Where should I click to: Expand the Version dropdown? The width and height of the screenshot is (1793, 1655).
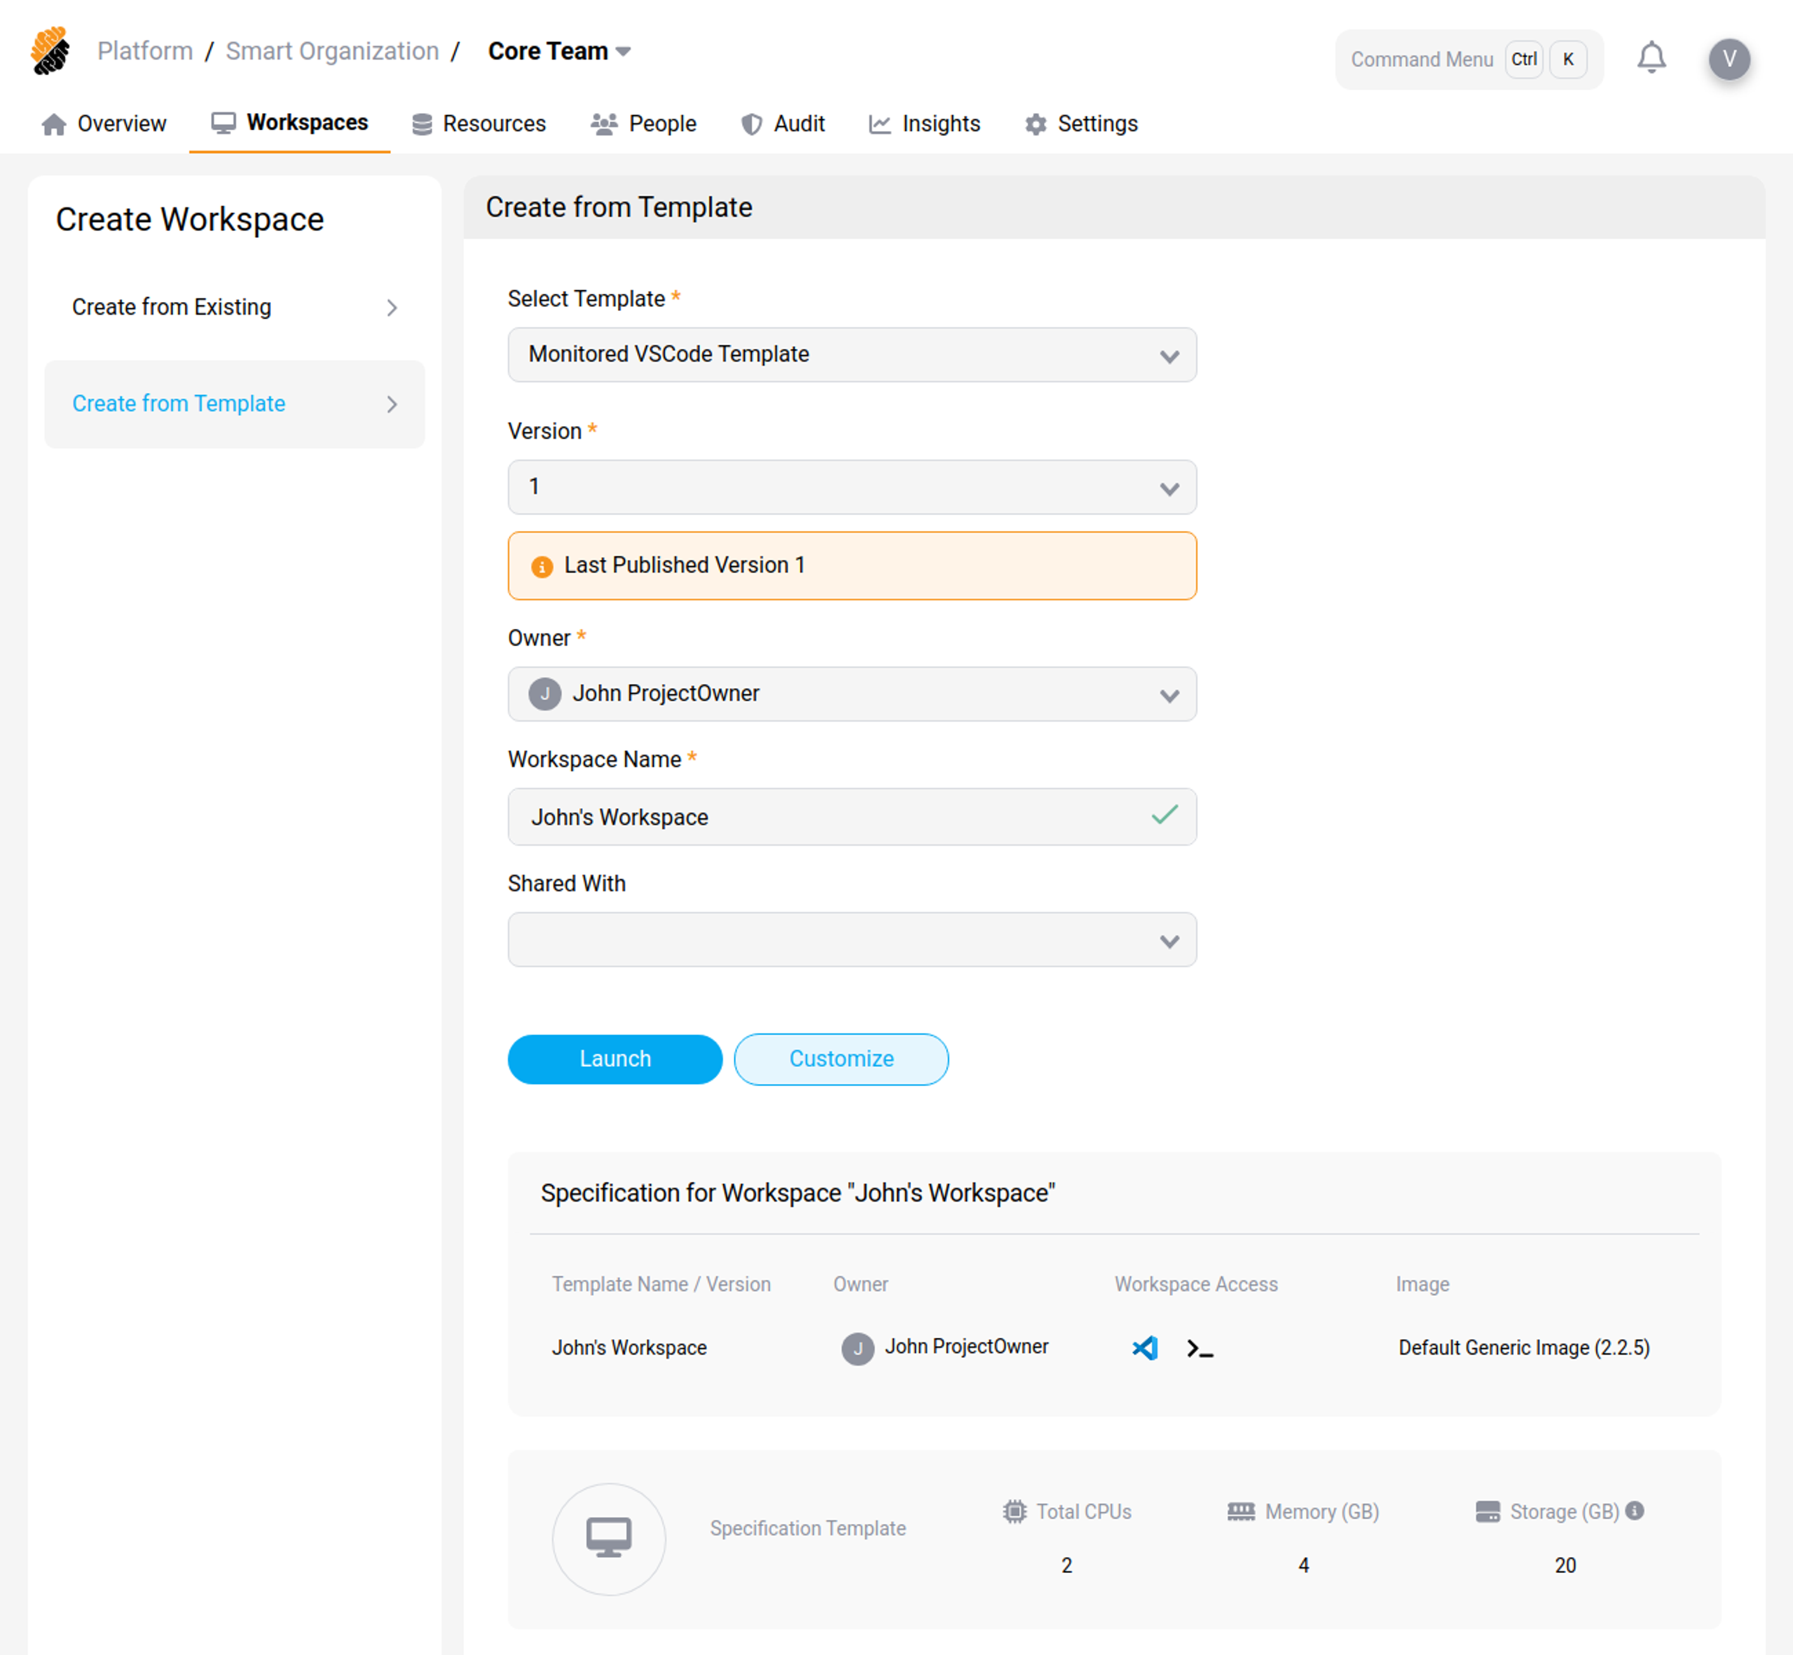tap(852, 487)
